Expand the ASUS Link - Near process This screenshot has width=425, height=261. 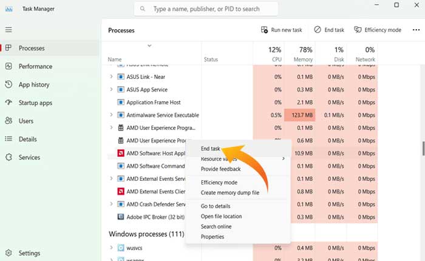click(111, 76)
